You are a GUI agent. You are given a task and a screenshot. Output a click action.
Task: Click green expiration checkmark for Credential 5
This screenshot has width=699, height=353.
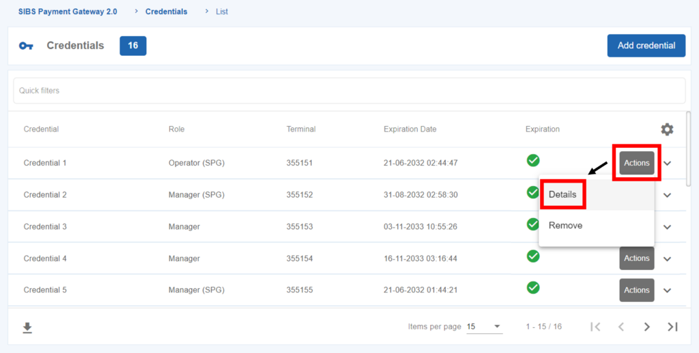[x=533, y=288]
